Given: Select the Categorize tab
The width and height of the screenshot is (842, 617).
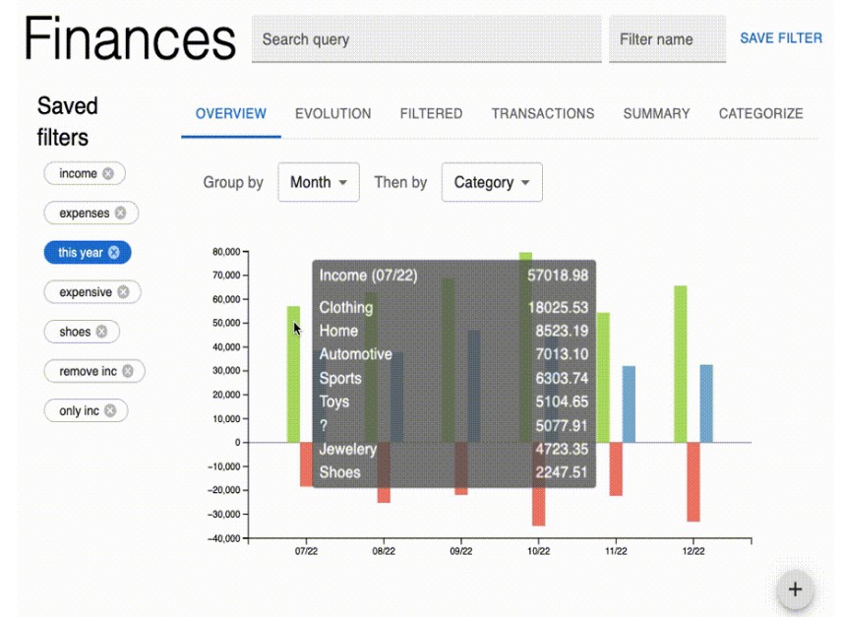Looking at the screenshot, I should 760,113.
